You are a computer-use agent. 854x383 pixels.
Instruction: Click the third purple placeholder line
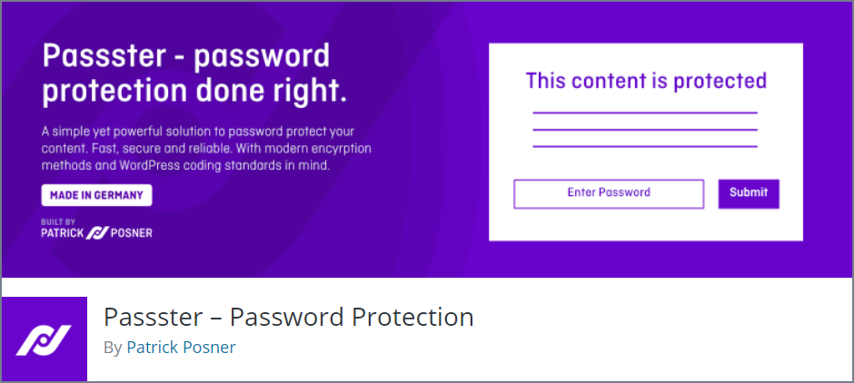[645, 146]
